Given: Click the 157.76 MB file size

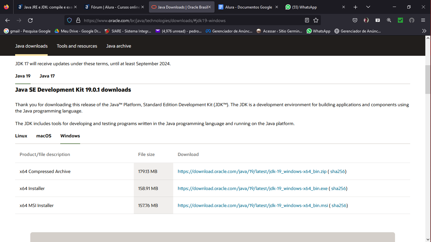Looking at the screenshot, I should tap(148, 205).
